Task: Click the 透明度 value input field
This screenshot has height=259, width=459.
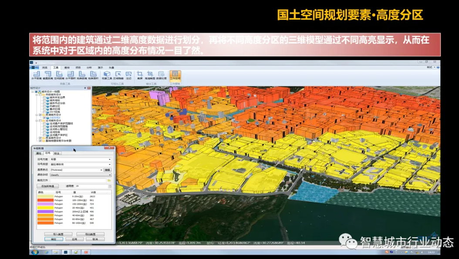Action: (91, 186)
